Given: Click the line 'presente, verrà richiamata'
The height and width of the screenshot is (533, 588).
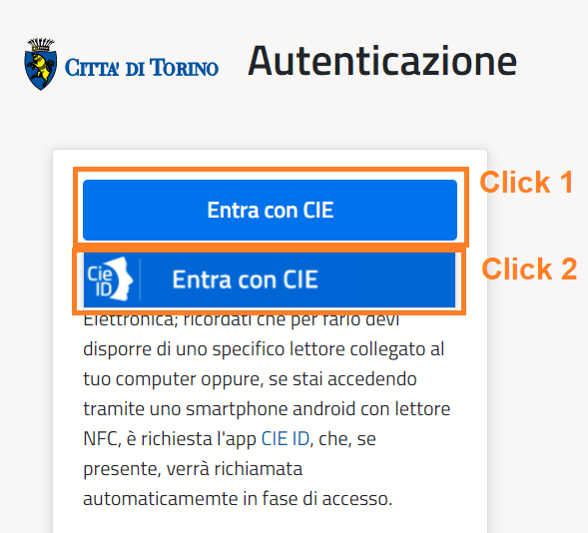Looking at the screenshot, I should [x=193, y=469].
